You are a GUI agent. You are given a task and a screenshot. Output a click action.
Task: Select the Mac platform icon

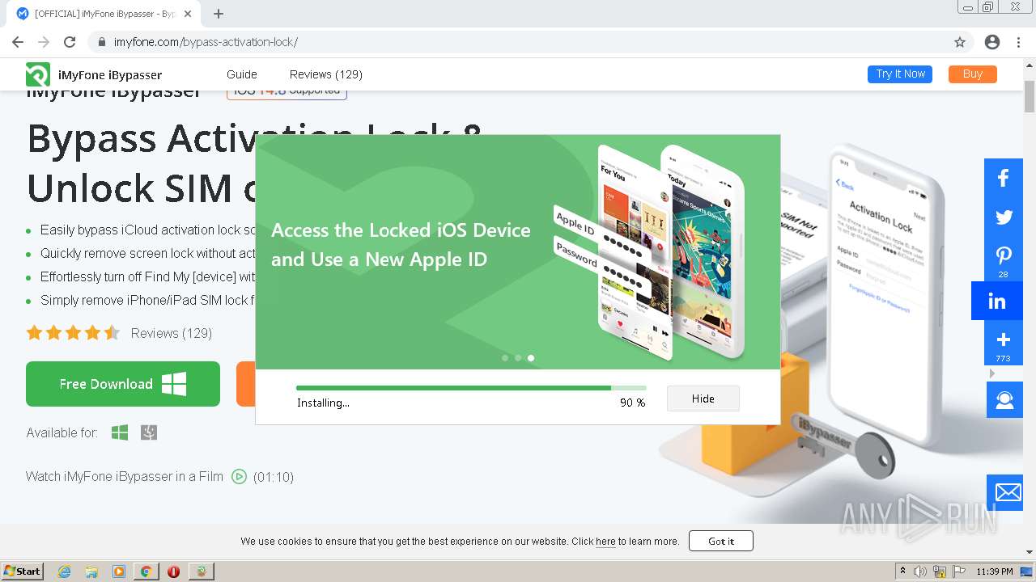[149, 432]
